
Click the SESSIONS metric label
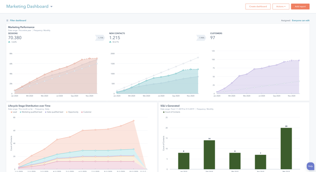13,33
